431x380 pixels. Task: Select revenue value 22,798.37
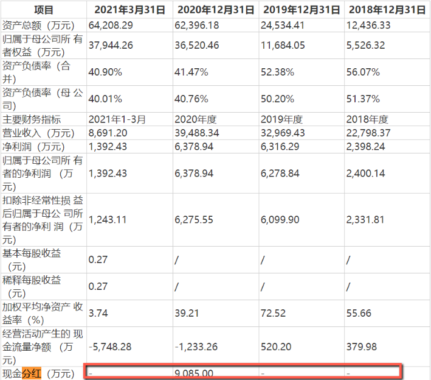(368, 133)
